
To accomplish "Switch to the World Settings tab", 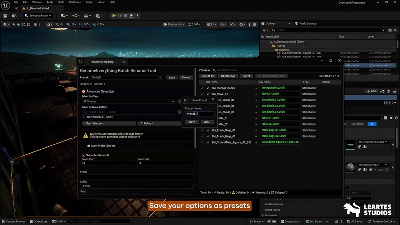I will pos(306,23).
